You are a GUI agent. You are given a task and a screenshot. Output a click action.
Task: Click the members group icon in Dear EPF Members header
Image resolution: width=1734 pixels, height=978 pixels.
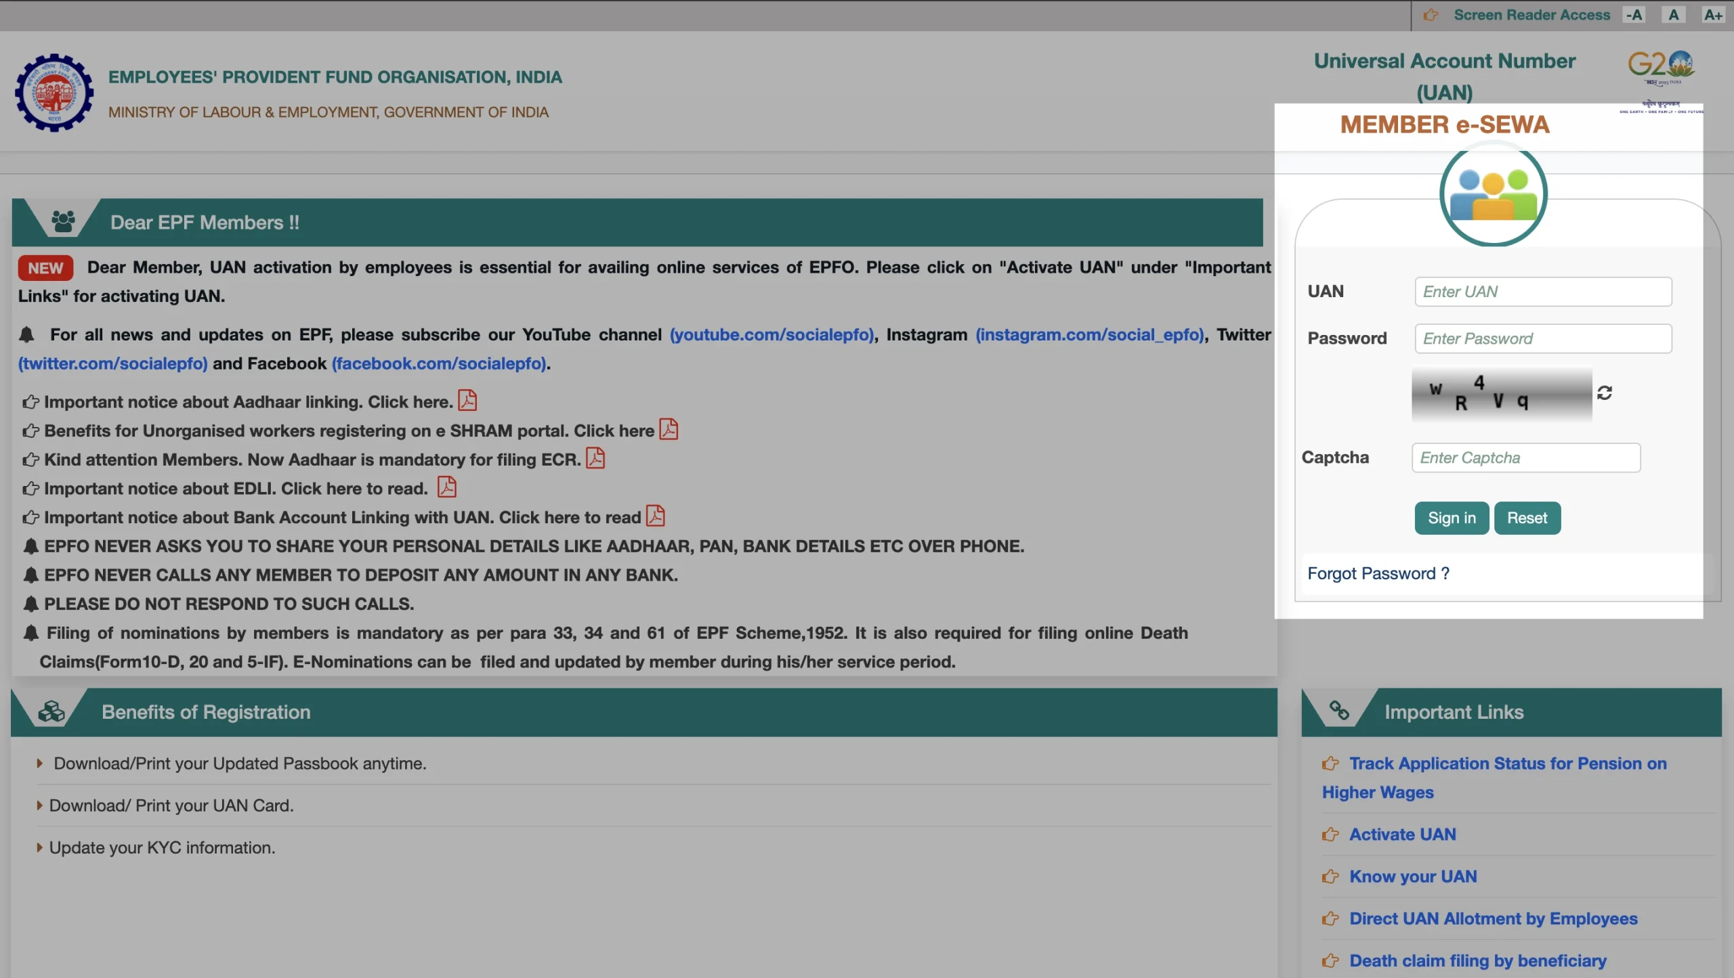coord(63,221)
